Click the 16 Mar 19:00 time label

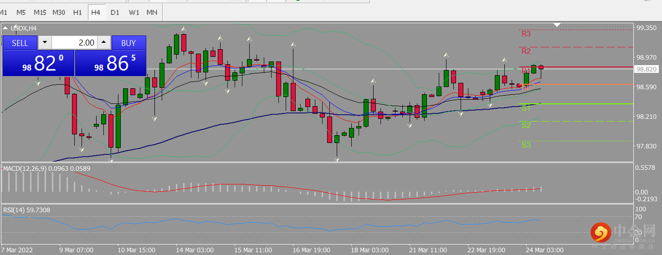pyautogui.click(x=312, y=250)
